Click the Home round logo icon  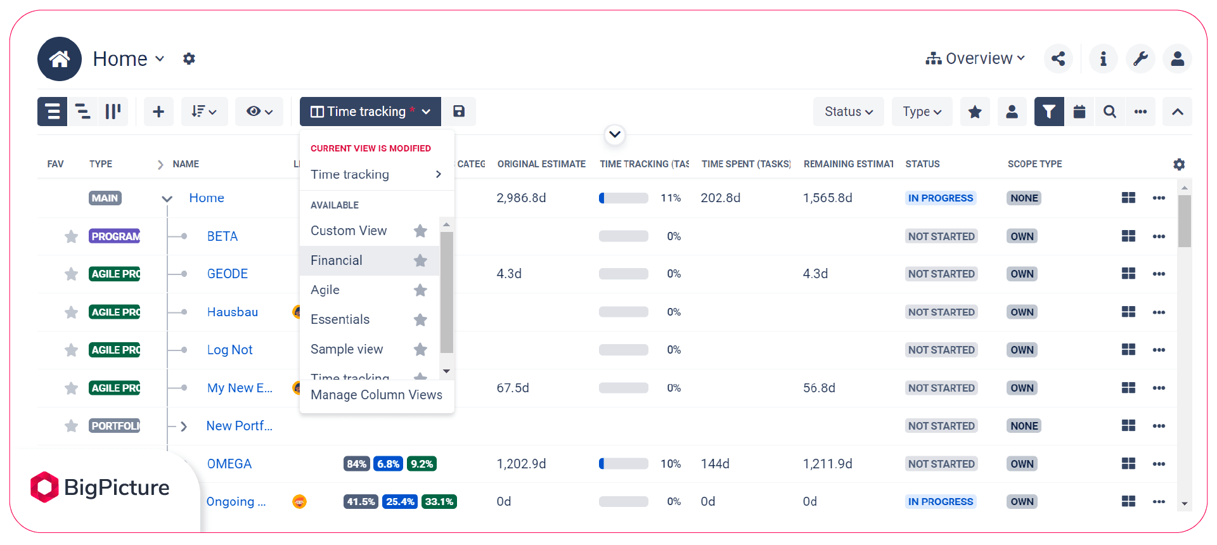click(x=60, y=59)
